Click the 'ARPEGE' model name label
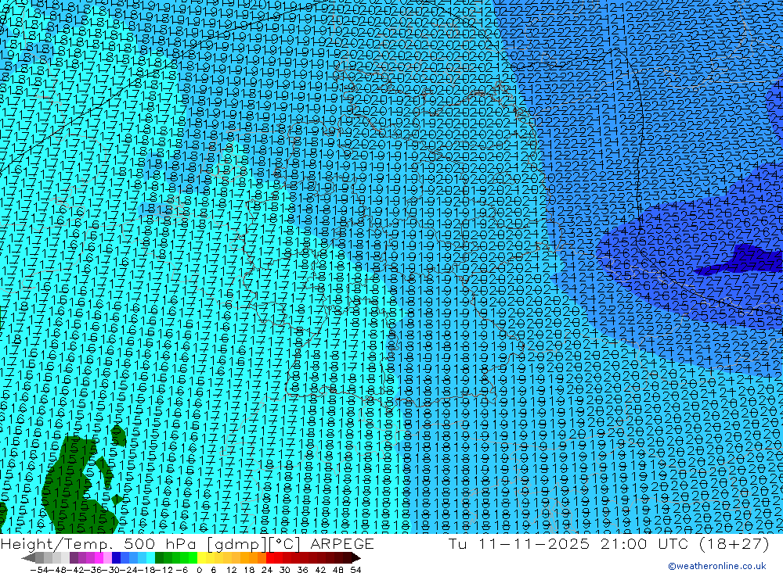This screenshot has height=573, width=783. [341, 543]
